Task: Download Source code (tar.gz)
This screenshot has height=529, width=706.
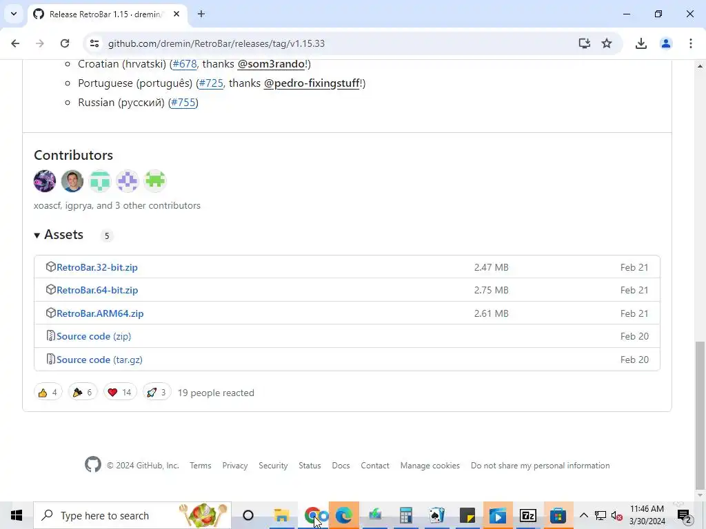Action: (99, 360)
